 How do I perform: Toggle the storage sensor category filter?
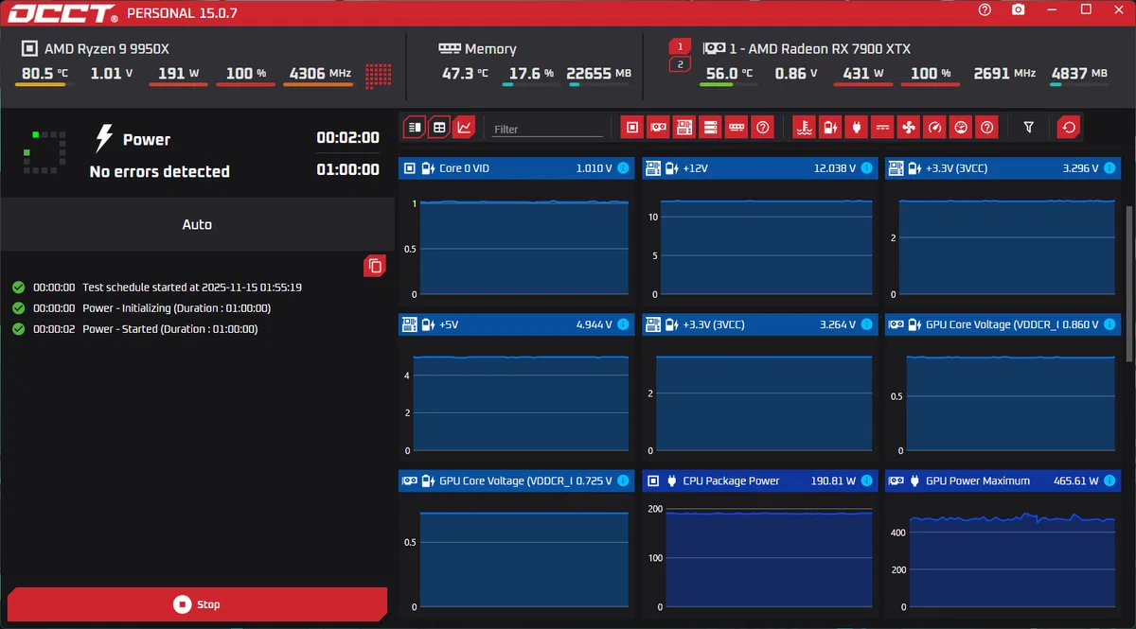pyautogui.click(x=710, y=127)
